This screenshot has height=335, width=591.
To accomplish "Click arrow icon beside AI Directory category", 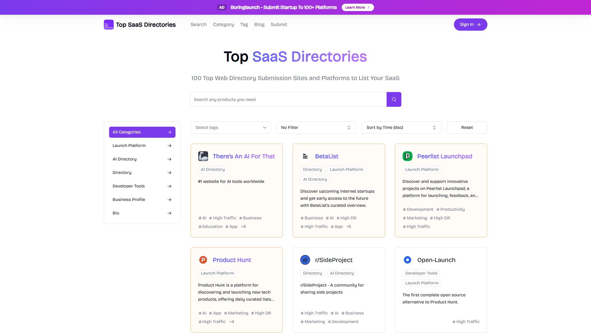I will [x=169, y=159].
